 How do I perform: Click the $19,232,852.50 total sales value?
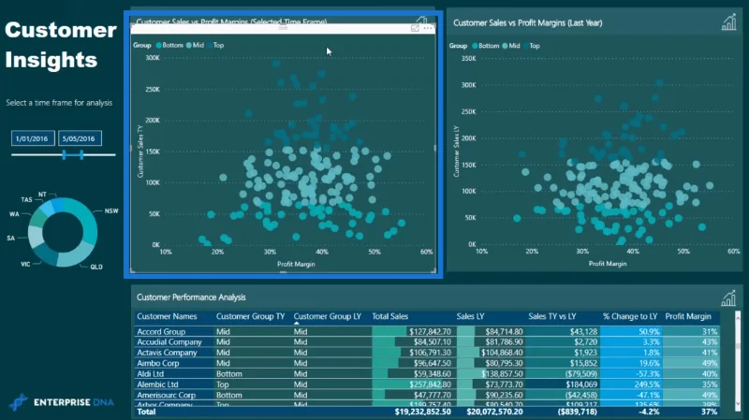tap(423, 412)
